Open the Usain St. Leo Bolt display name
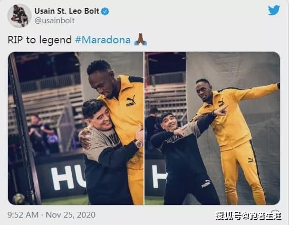 point(67,11)
